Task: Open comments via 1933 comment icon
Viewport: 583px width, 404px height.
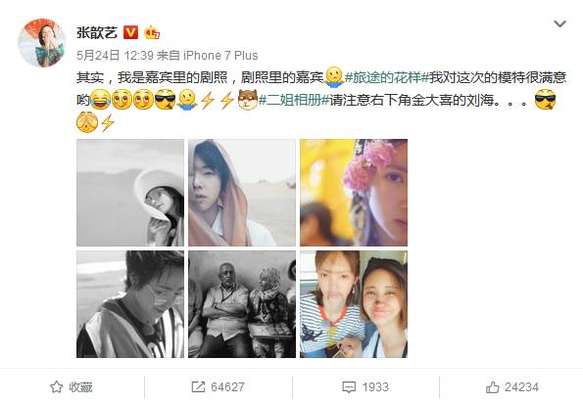Action: [365, 387]
